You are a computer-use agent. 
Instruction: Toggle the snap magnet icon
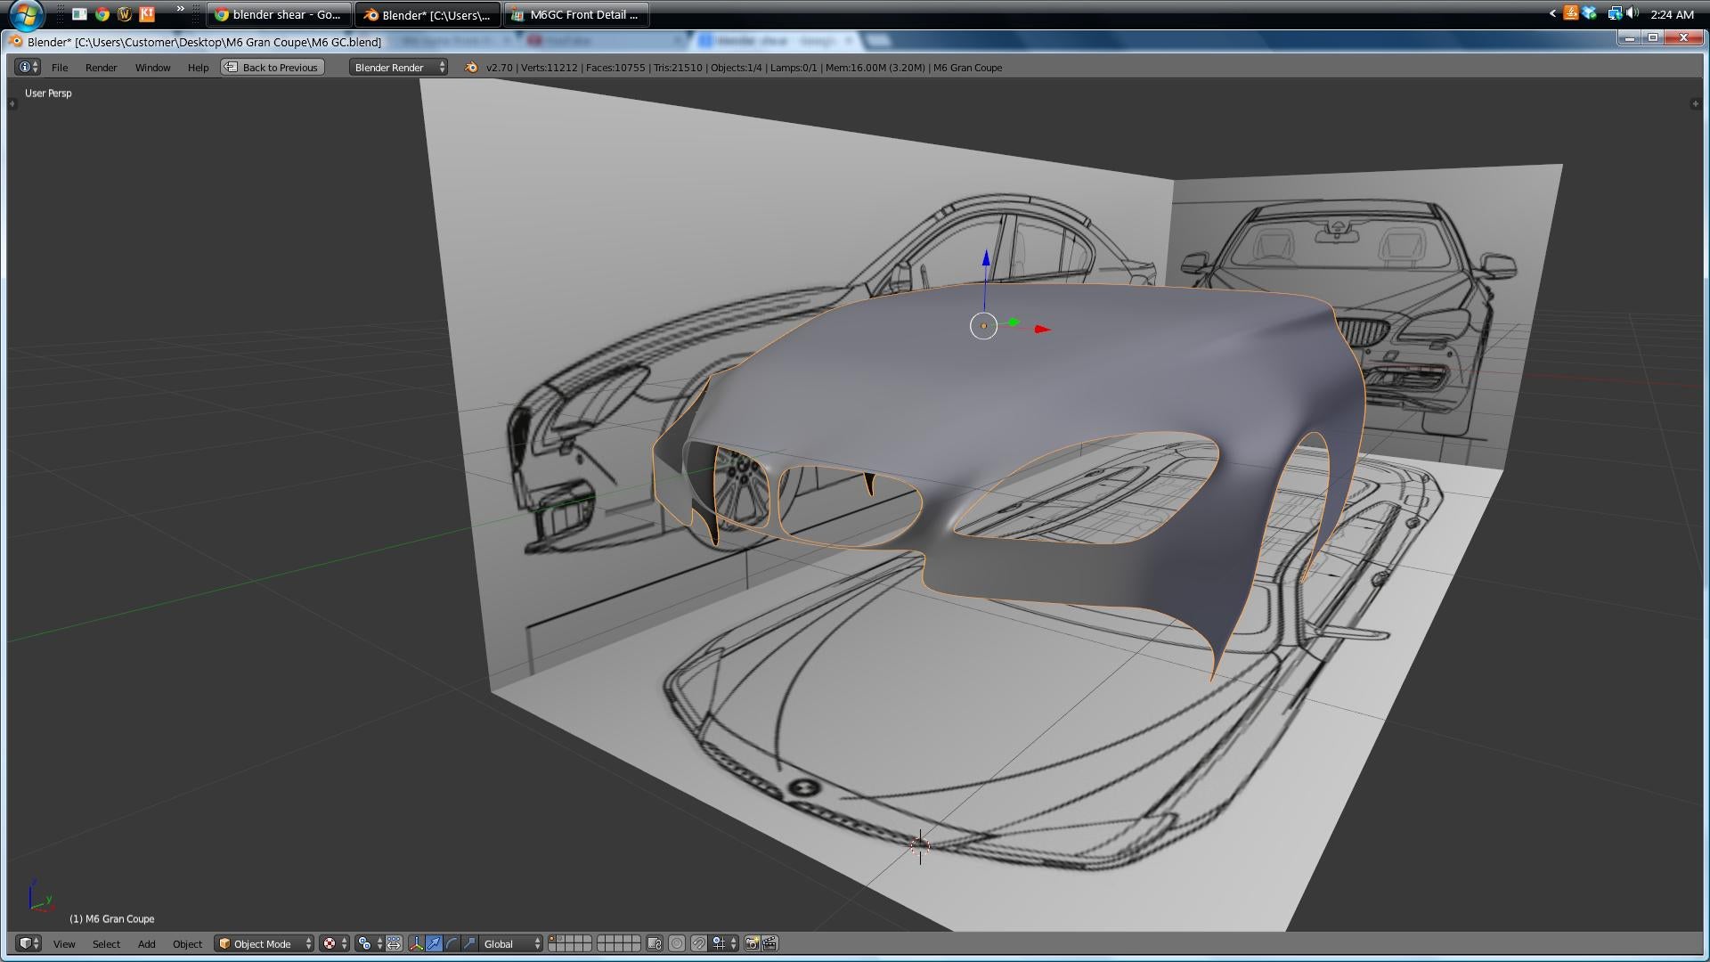click(699, 943)
